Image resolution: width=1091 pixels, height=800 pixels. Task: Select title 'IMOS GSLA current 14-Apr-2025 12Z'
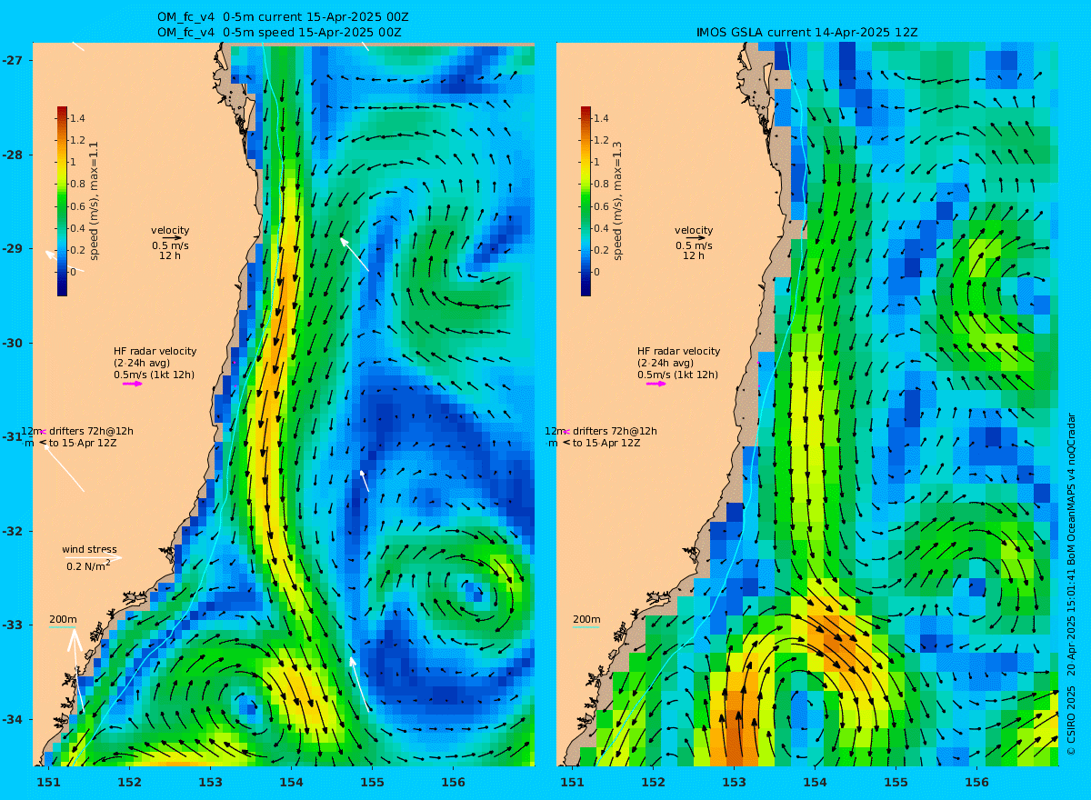[x=807, y=33]
